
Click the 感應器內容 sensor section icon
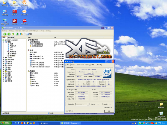coord(29,40)
